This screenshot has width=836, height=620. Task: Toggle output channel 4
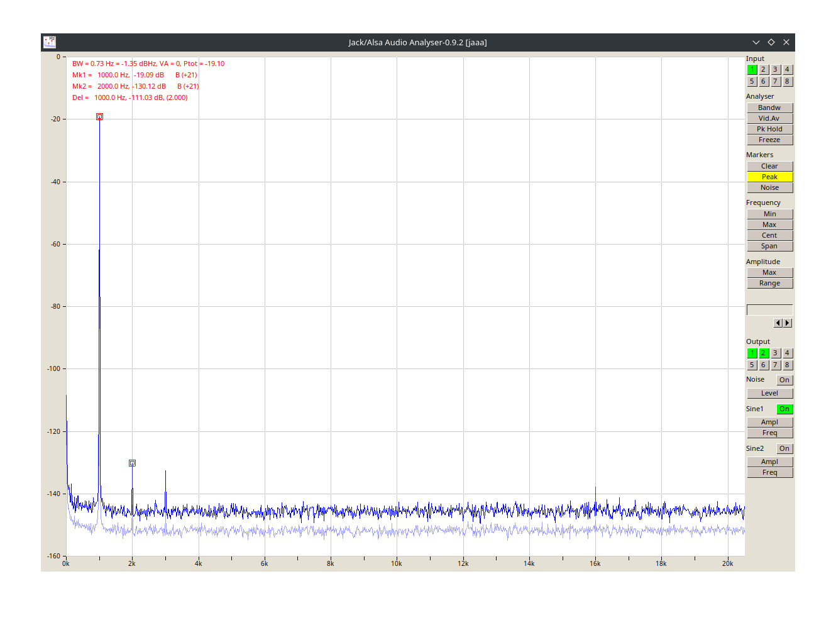coord(787,353)
